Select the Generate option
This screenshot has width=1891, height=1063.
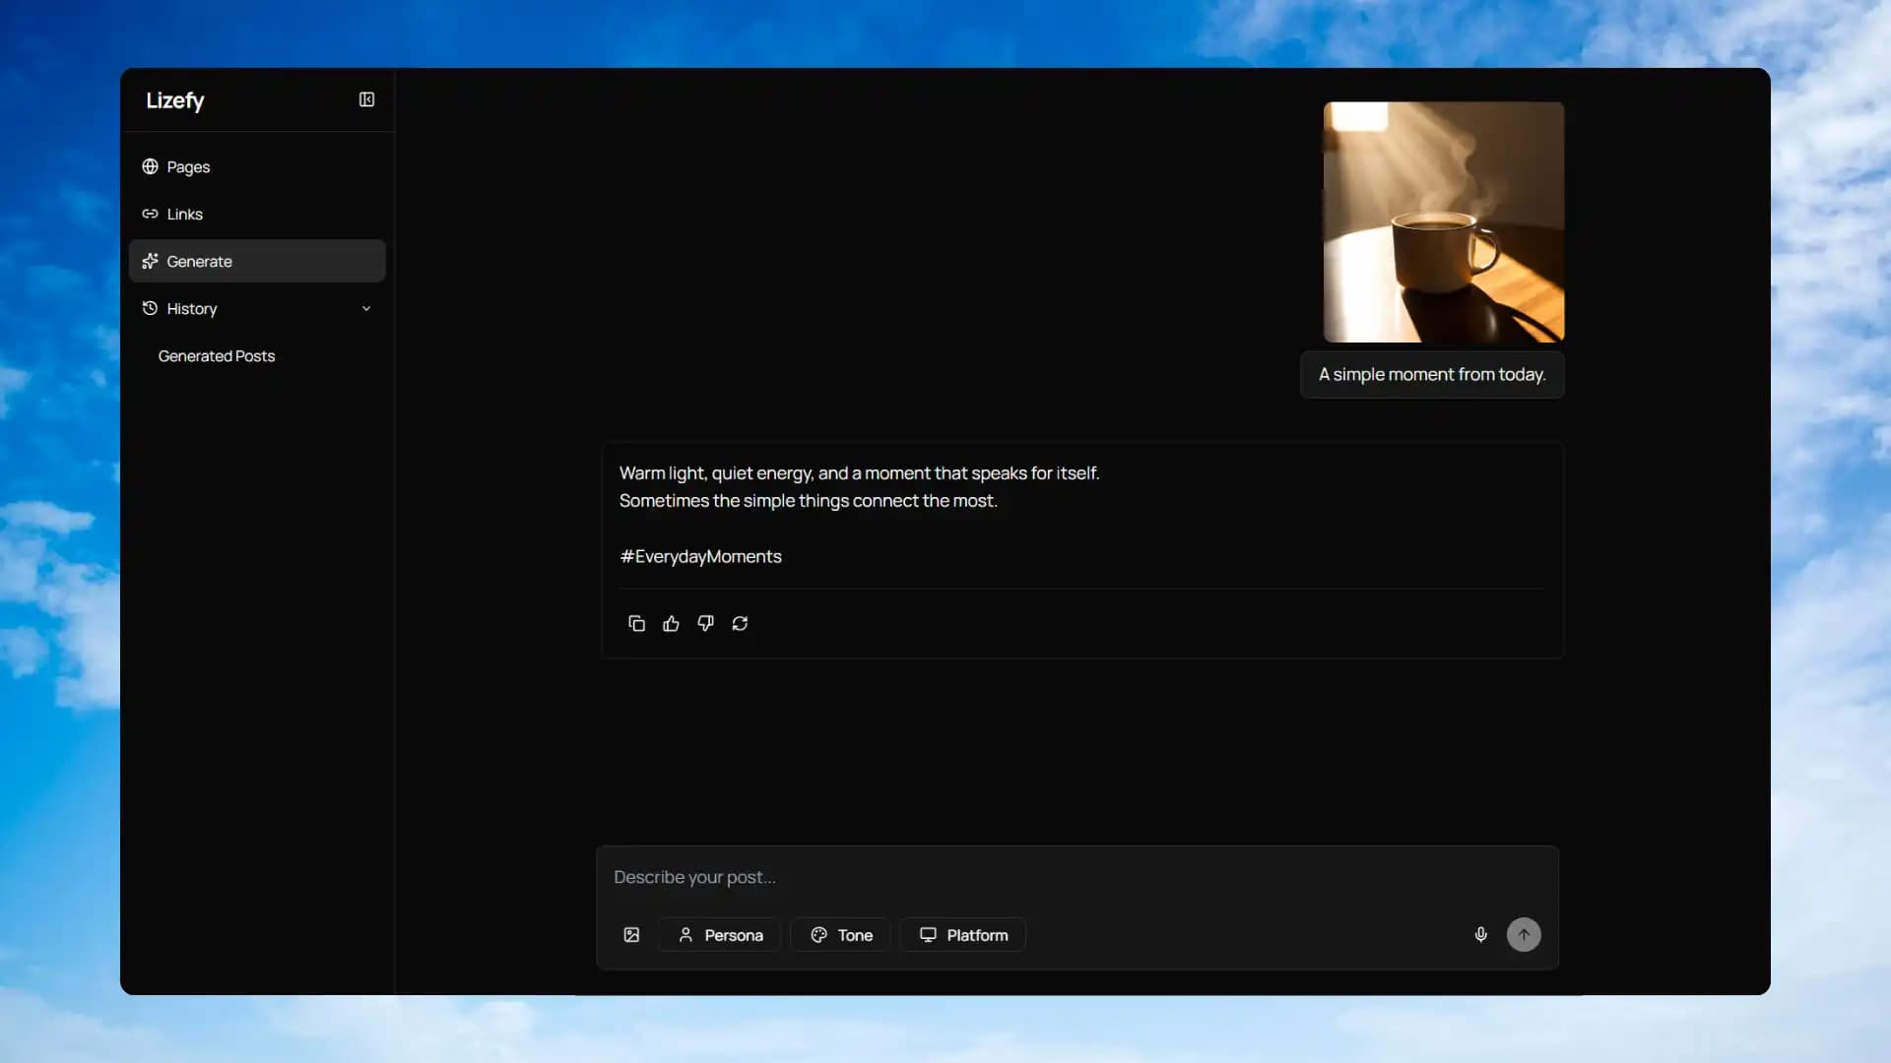click(x=200, y=261)
